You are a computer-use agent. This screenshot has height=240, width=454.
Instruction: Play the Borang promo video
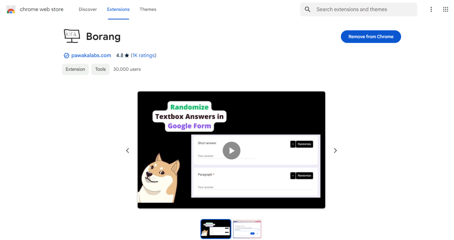[x=231, y=151]
